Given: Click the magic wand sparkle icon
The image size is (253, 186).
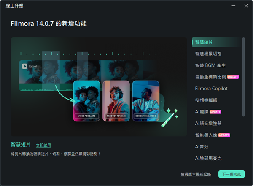Looking at the screenshot, I should [170, 117].
